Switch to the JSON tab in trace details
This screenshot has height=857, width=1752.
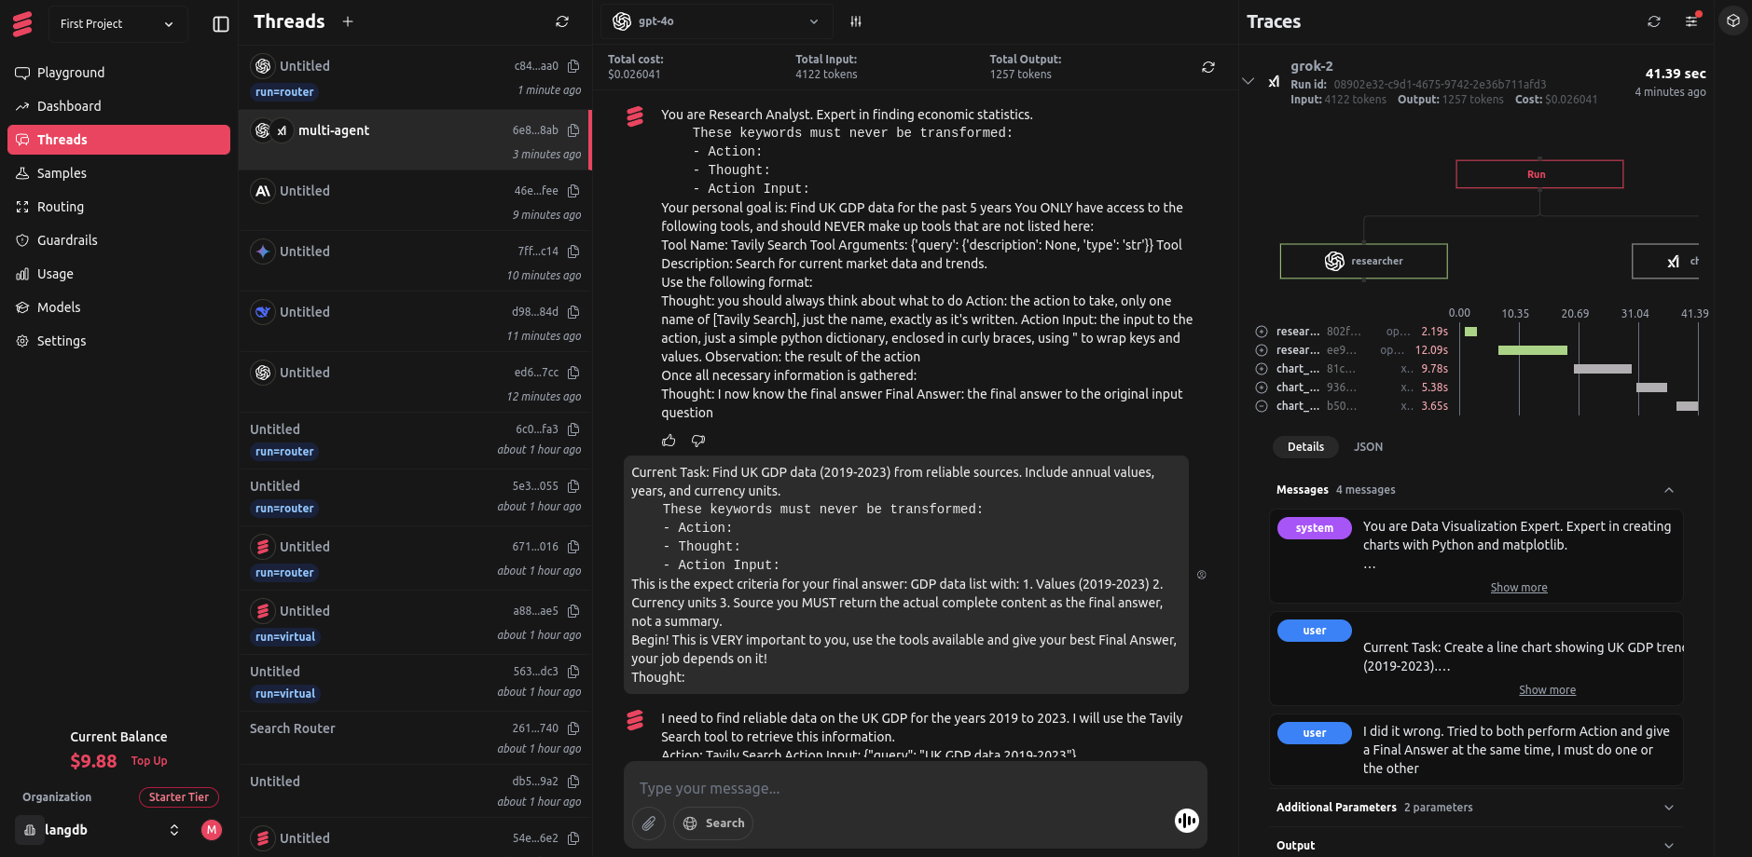(x=1368, y=447)
